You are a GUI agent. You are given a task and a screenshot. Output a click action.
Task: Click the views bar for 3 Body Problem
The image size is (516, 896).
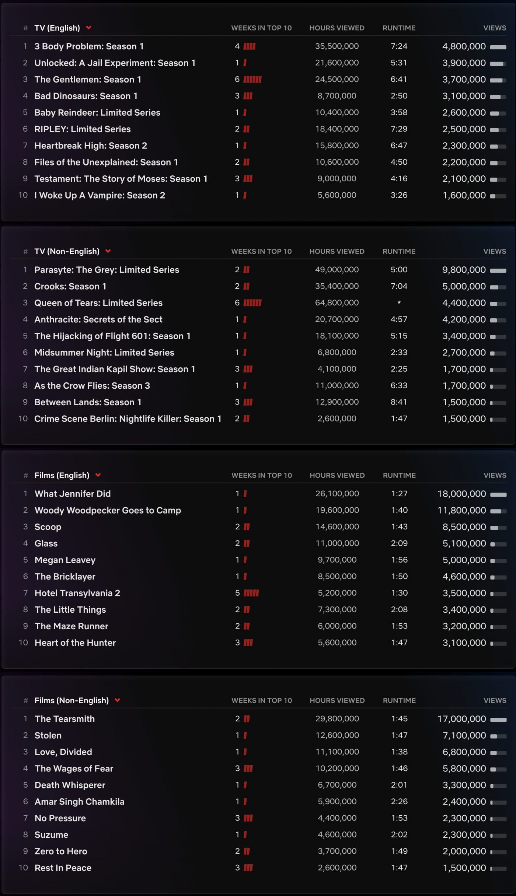click(x=498, y=47)
